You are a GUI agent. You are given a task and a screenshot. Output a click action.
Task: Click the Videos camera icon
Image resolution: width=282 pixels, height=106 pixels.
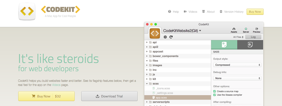pyautogui.click(x=185, y=11)
